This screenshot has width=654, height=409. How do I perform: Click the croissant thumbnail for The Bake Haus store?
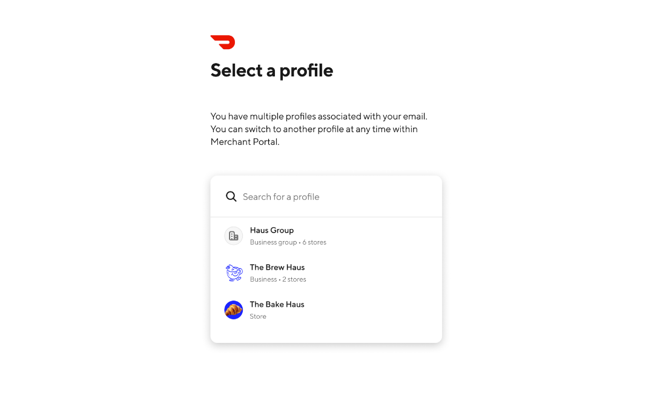(x=233, y=310)
